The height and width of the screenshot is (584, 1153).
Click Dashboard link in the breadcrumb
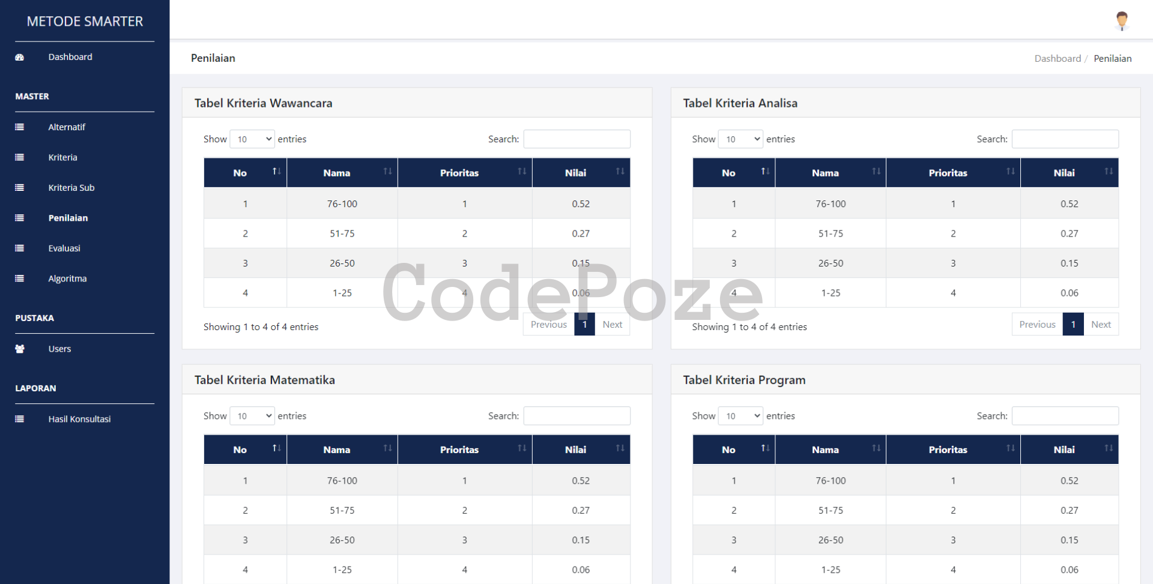[x=1057, y=58]
